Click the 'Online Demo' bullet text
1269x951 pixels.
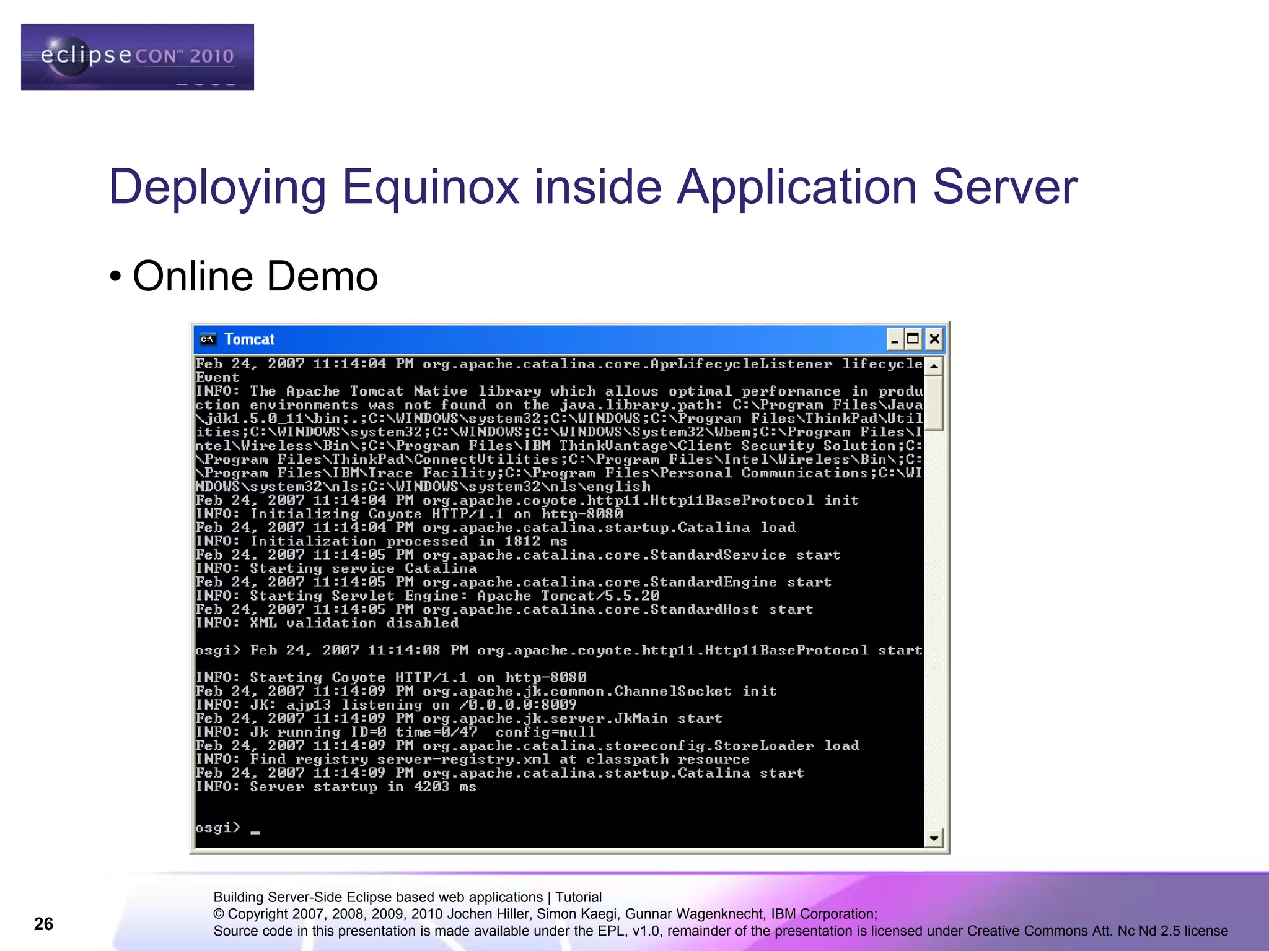click(255, 276)
